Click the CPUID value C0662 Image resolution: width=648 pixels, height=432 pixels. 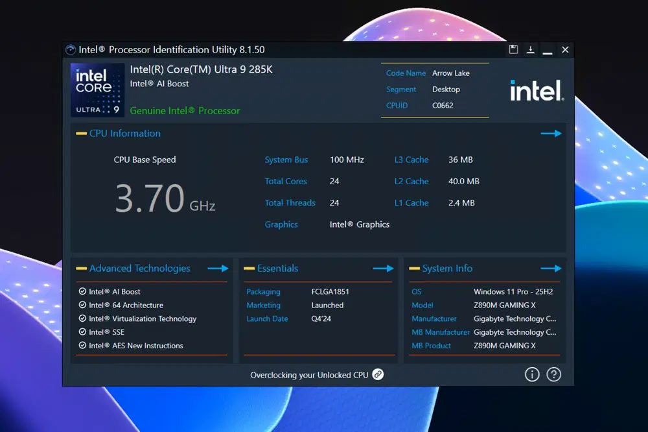443,106
